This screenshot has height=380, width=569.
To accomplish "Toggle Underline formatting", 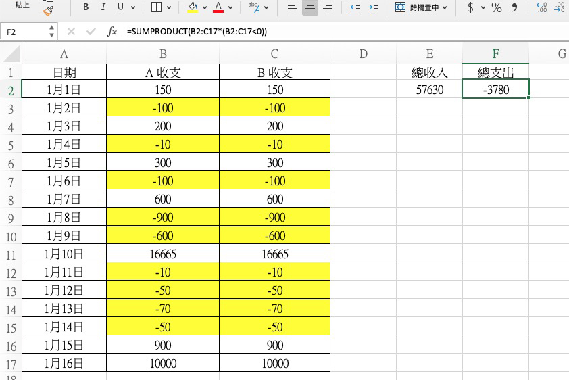I will 120,7.
